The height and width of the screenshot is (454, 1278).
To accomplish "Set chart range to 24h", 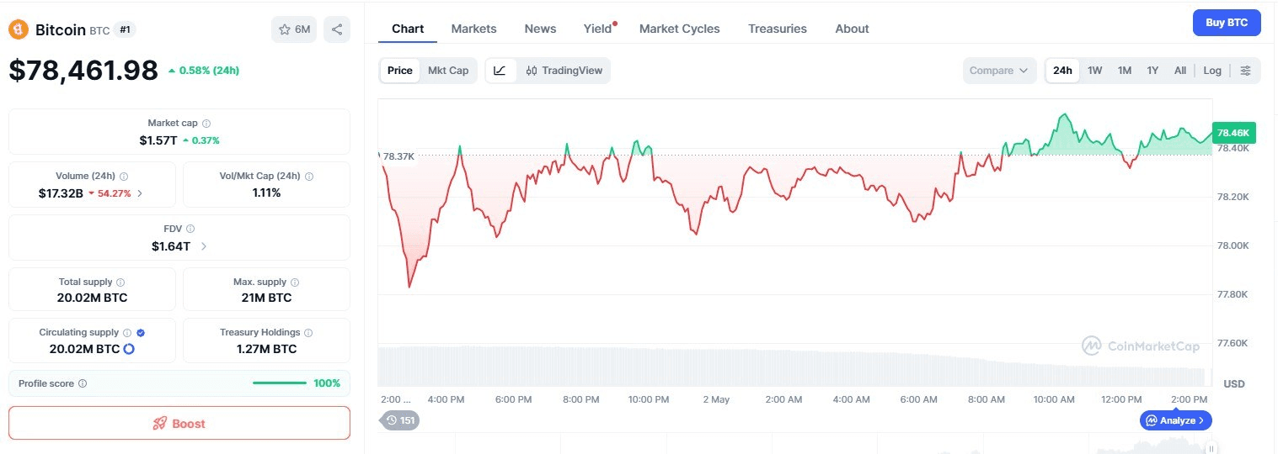I will [1062, 71].
